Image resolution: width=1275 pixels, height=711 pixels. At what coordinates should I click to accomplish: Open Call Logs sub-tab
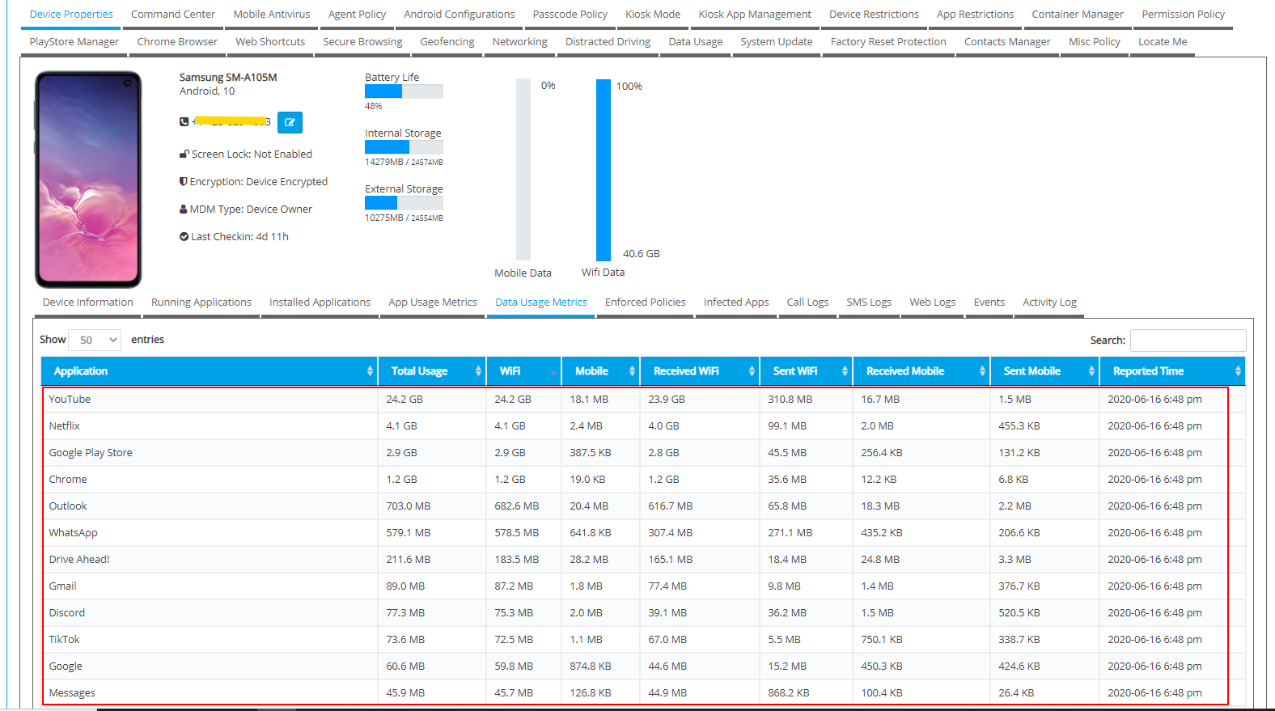pos(807,303)
